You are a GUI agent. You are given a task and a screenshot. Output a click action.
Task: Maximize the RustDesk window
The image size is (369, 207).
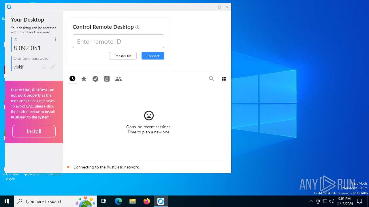[219, 7]
